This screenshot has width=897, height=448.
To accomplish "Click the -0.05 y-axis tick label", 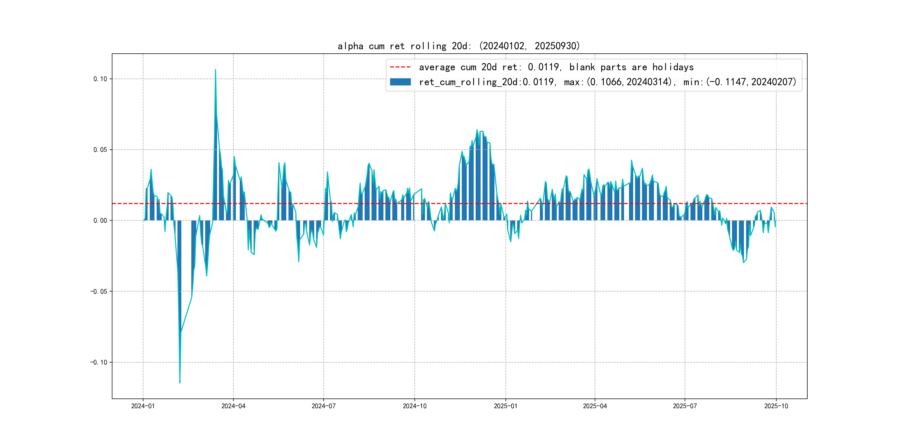I will pos(99,291).
